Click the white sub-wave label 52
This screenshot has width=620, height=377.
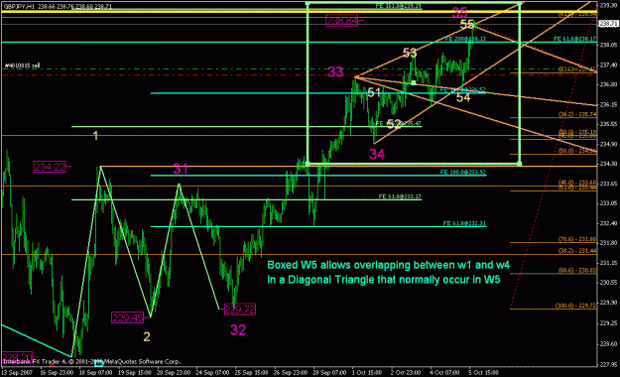coord(394,124)
